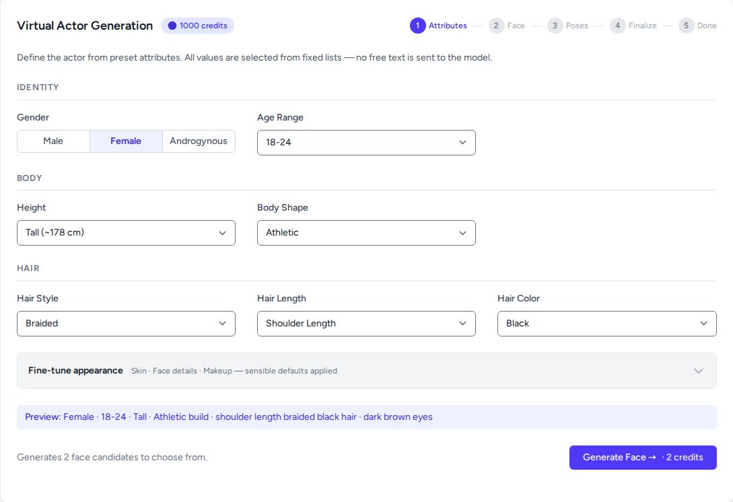Go to step 4 Finalize
Viewport: 733px width, 502px height.
coord(633,26)
